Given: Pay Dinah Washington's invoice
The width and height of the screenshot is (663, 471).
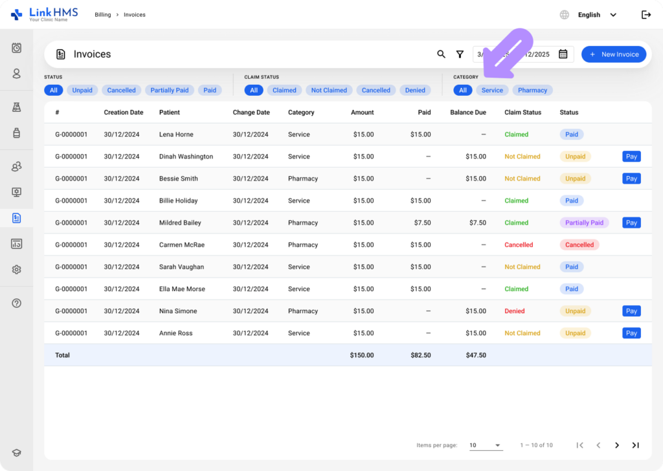Looking at the screenshot, I should [x=631, y=157].
